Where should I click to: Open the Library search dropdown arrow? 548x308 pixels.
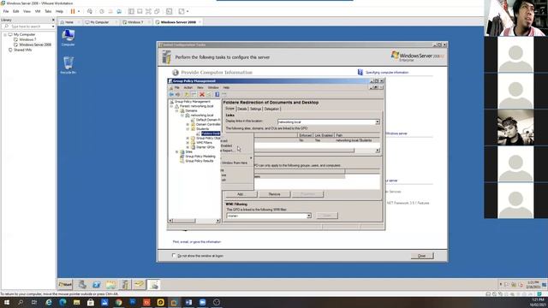point(53,27)
